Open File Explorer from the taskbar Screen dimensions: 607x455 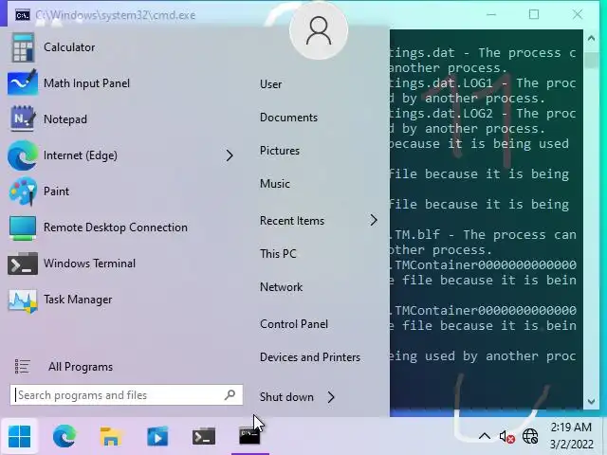(x=111, y=436)
